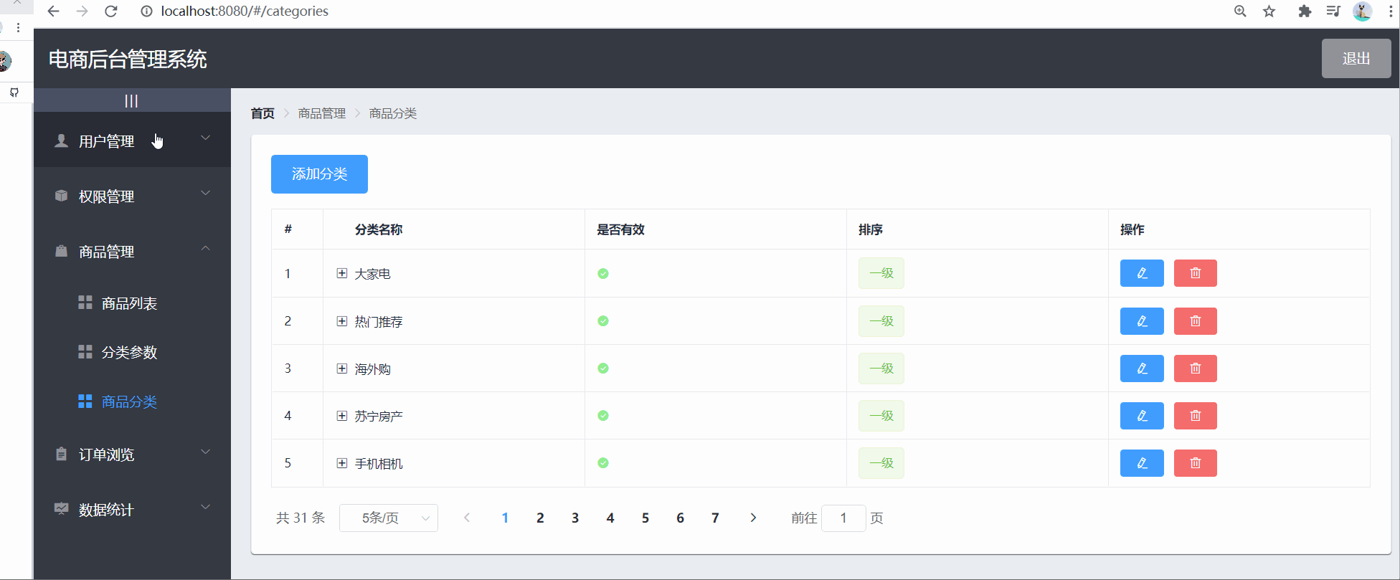Viewport: 1400px width, 580px height.
Task: Go to pagination page 7
Action: pos(715,518)
